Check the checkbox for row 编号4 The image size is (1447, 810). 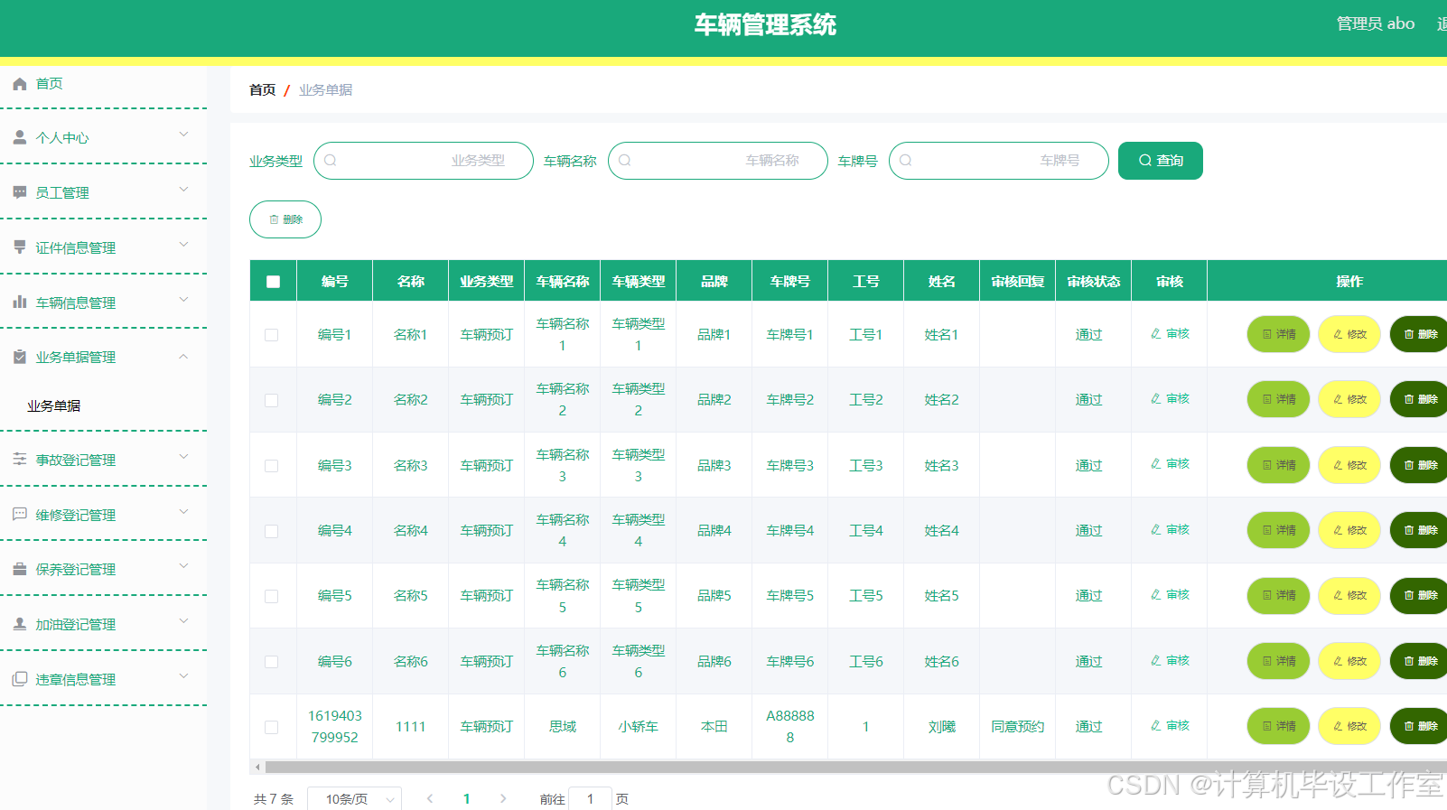click(271, 531)
